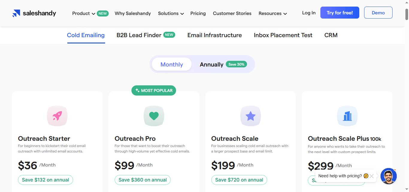Open the Log In page

pos(309,13)
